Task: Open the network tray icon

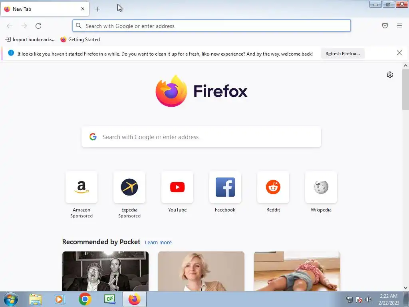Action: tap(349, 299)
